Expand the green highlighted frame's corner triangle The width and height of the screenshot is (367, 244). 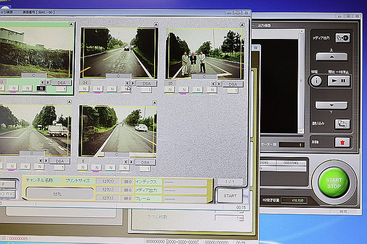pyautogui.click(x=71, y=24)
